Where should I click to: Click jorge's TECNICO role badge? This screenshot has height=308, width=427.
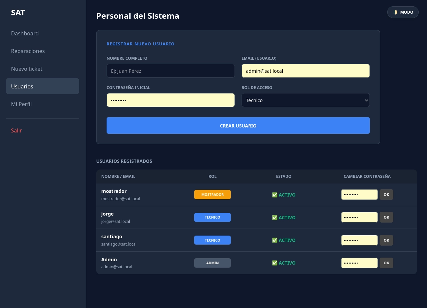[x=212, y=217]
